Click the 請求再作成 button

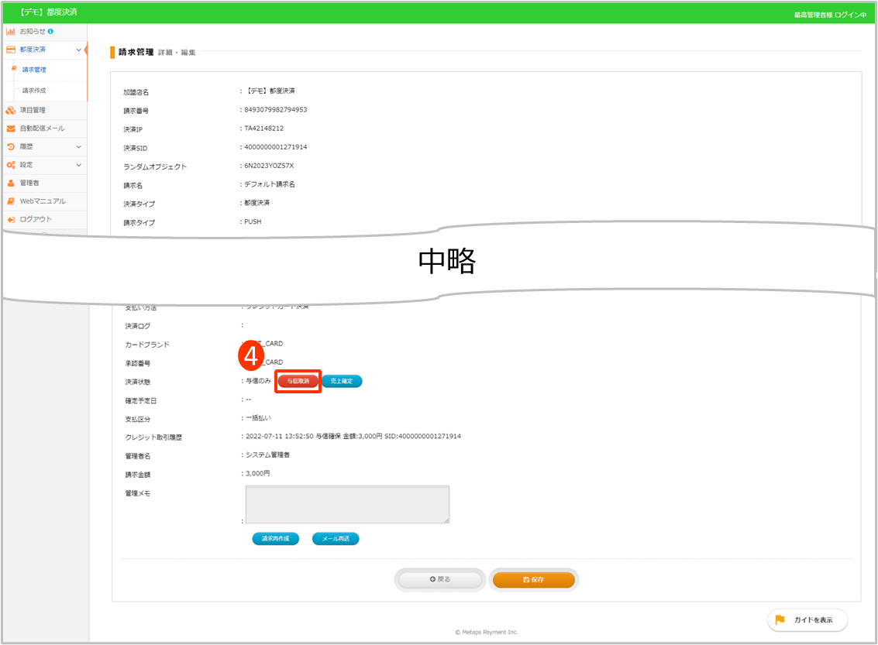coord(275,539)
